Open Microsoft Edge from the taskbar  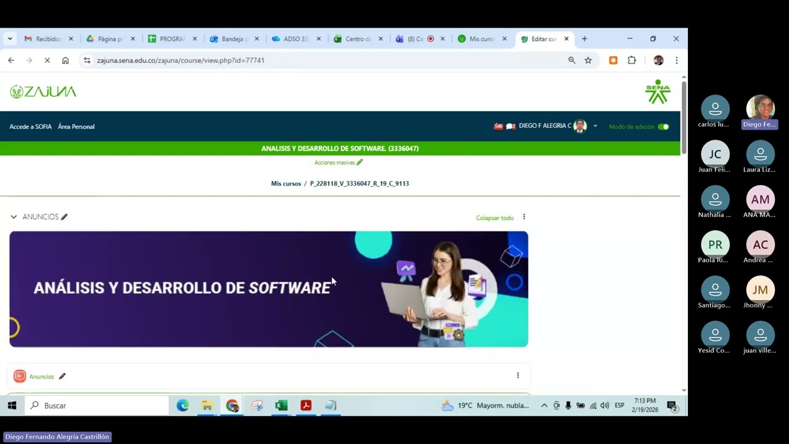click(x=182, y=405)
